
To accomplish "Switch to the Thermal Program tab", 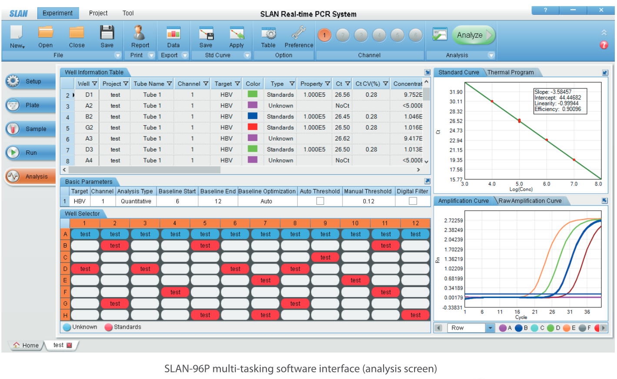I will click(511, 72).
